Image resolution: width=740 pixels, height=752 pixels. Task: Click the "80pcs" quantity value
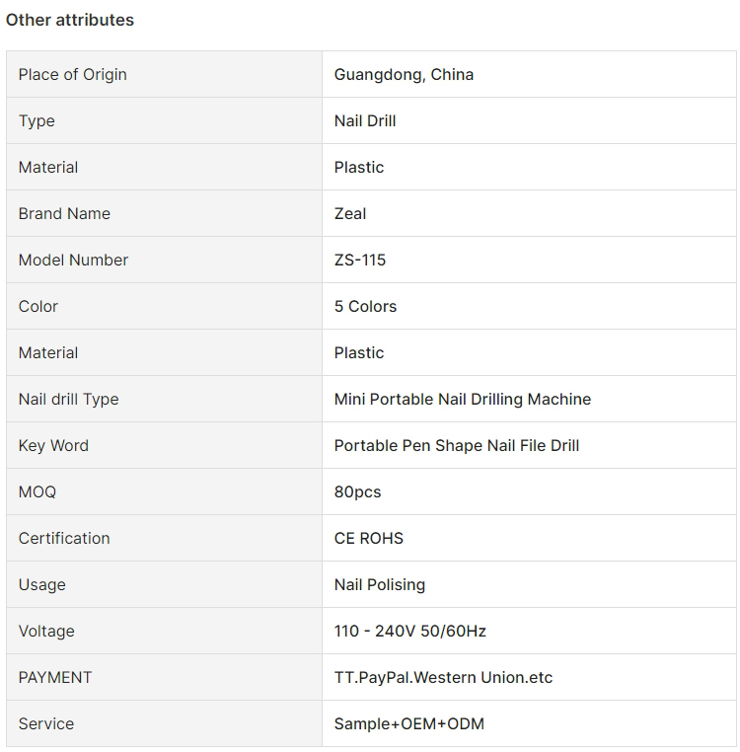(357, 492)
